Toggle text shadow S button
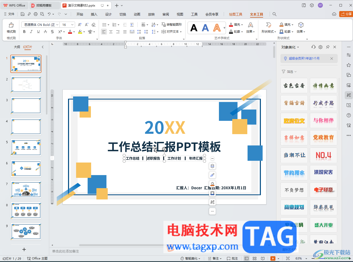 (52, 32)
